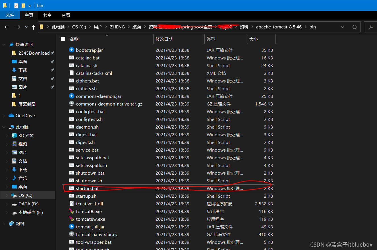The width and height of the screenshot is (377, 250).
Task: Refresh the bin folder view
Action: 355,27
